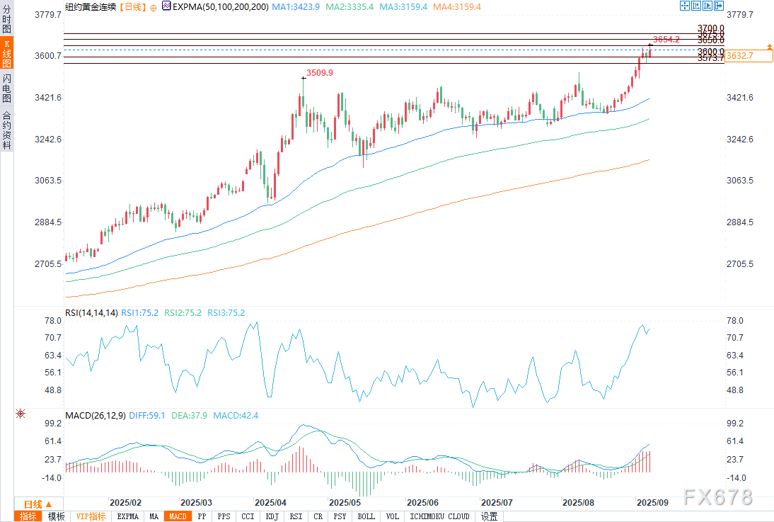The width and height of the screenshot is (774, 522).
Task: Click the VIP指标 button
Action: point(91,516)
